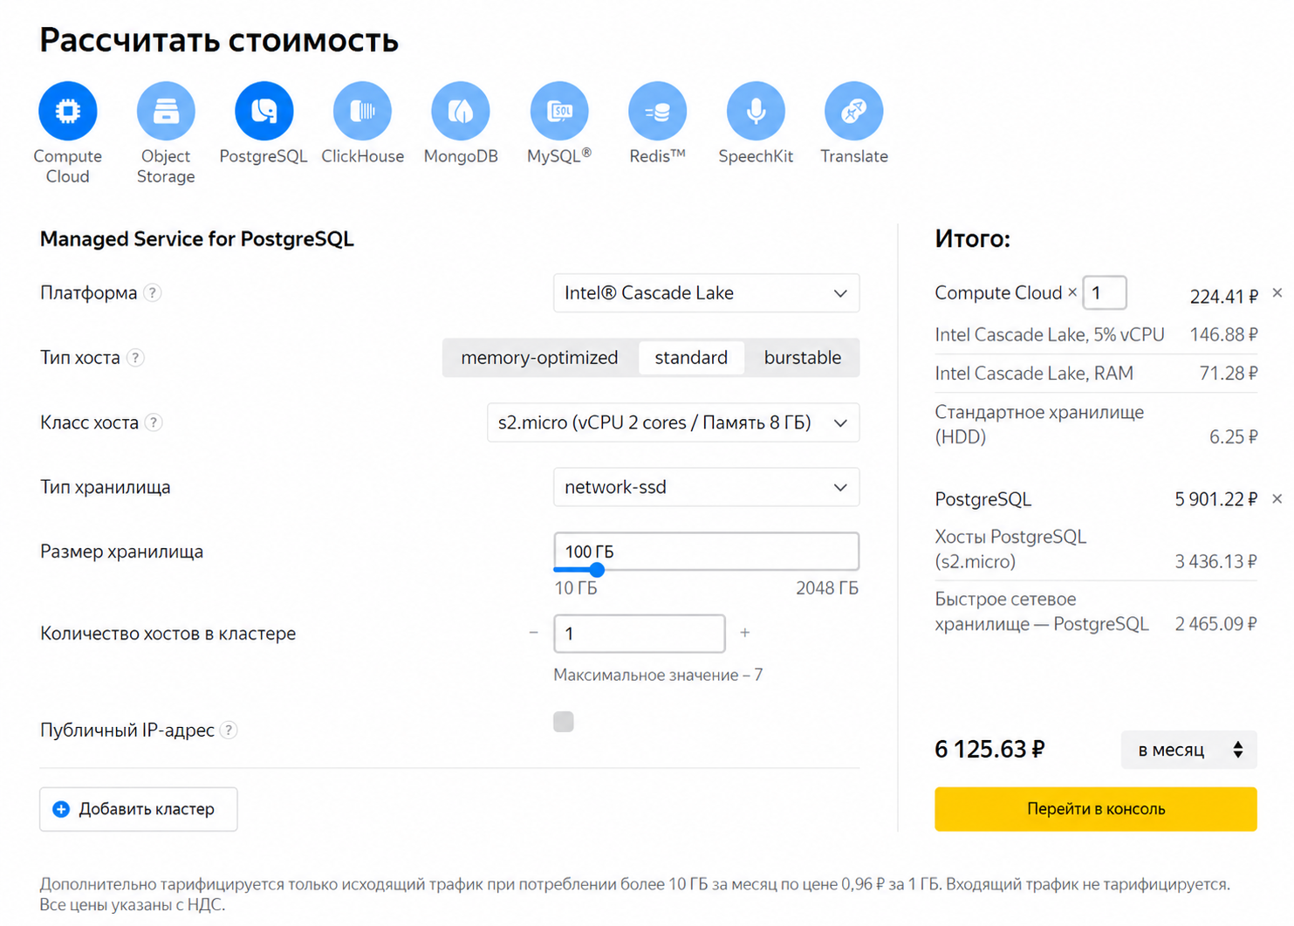Select the SpeechKit microphone icon

point(756,111)
